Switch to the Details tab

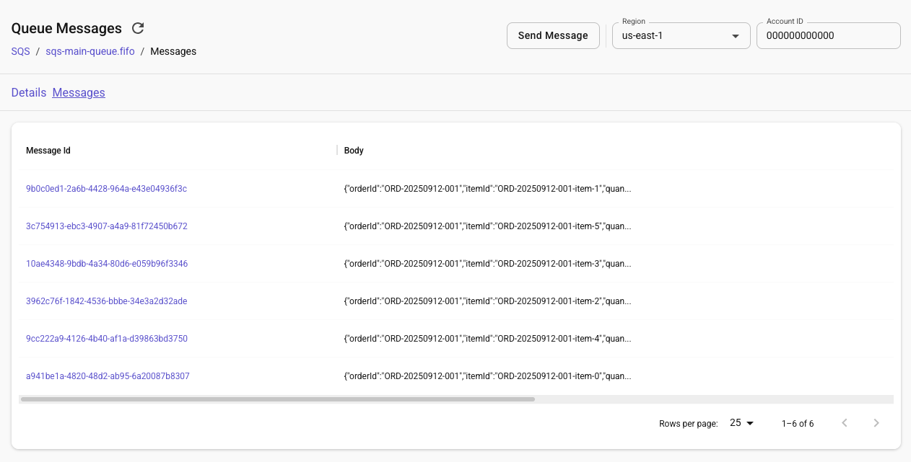tap(28, 92)
